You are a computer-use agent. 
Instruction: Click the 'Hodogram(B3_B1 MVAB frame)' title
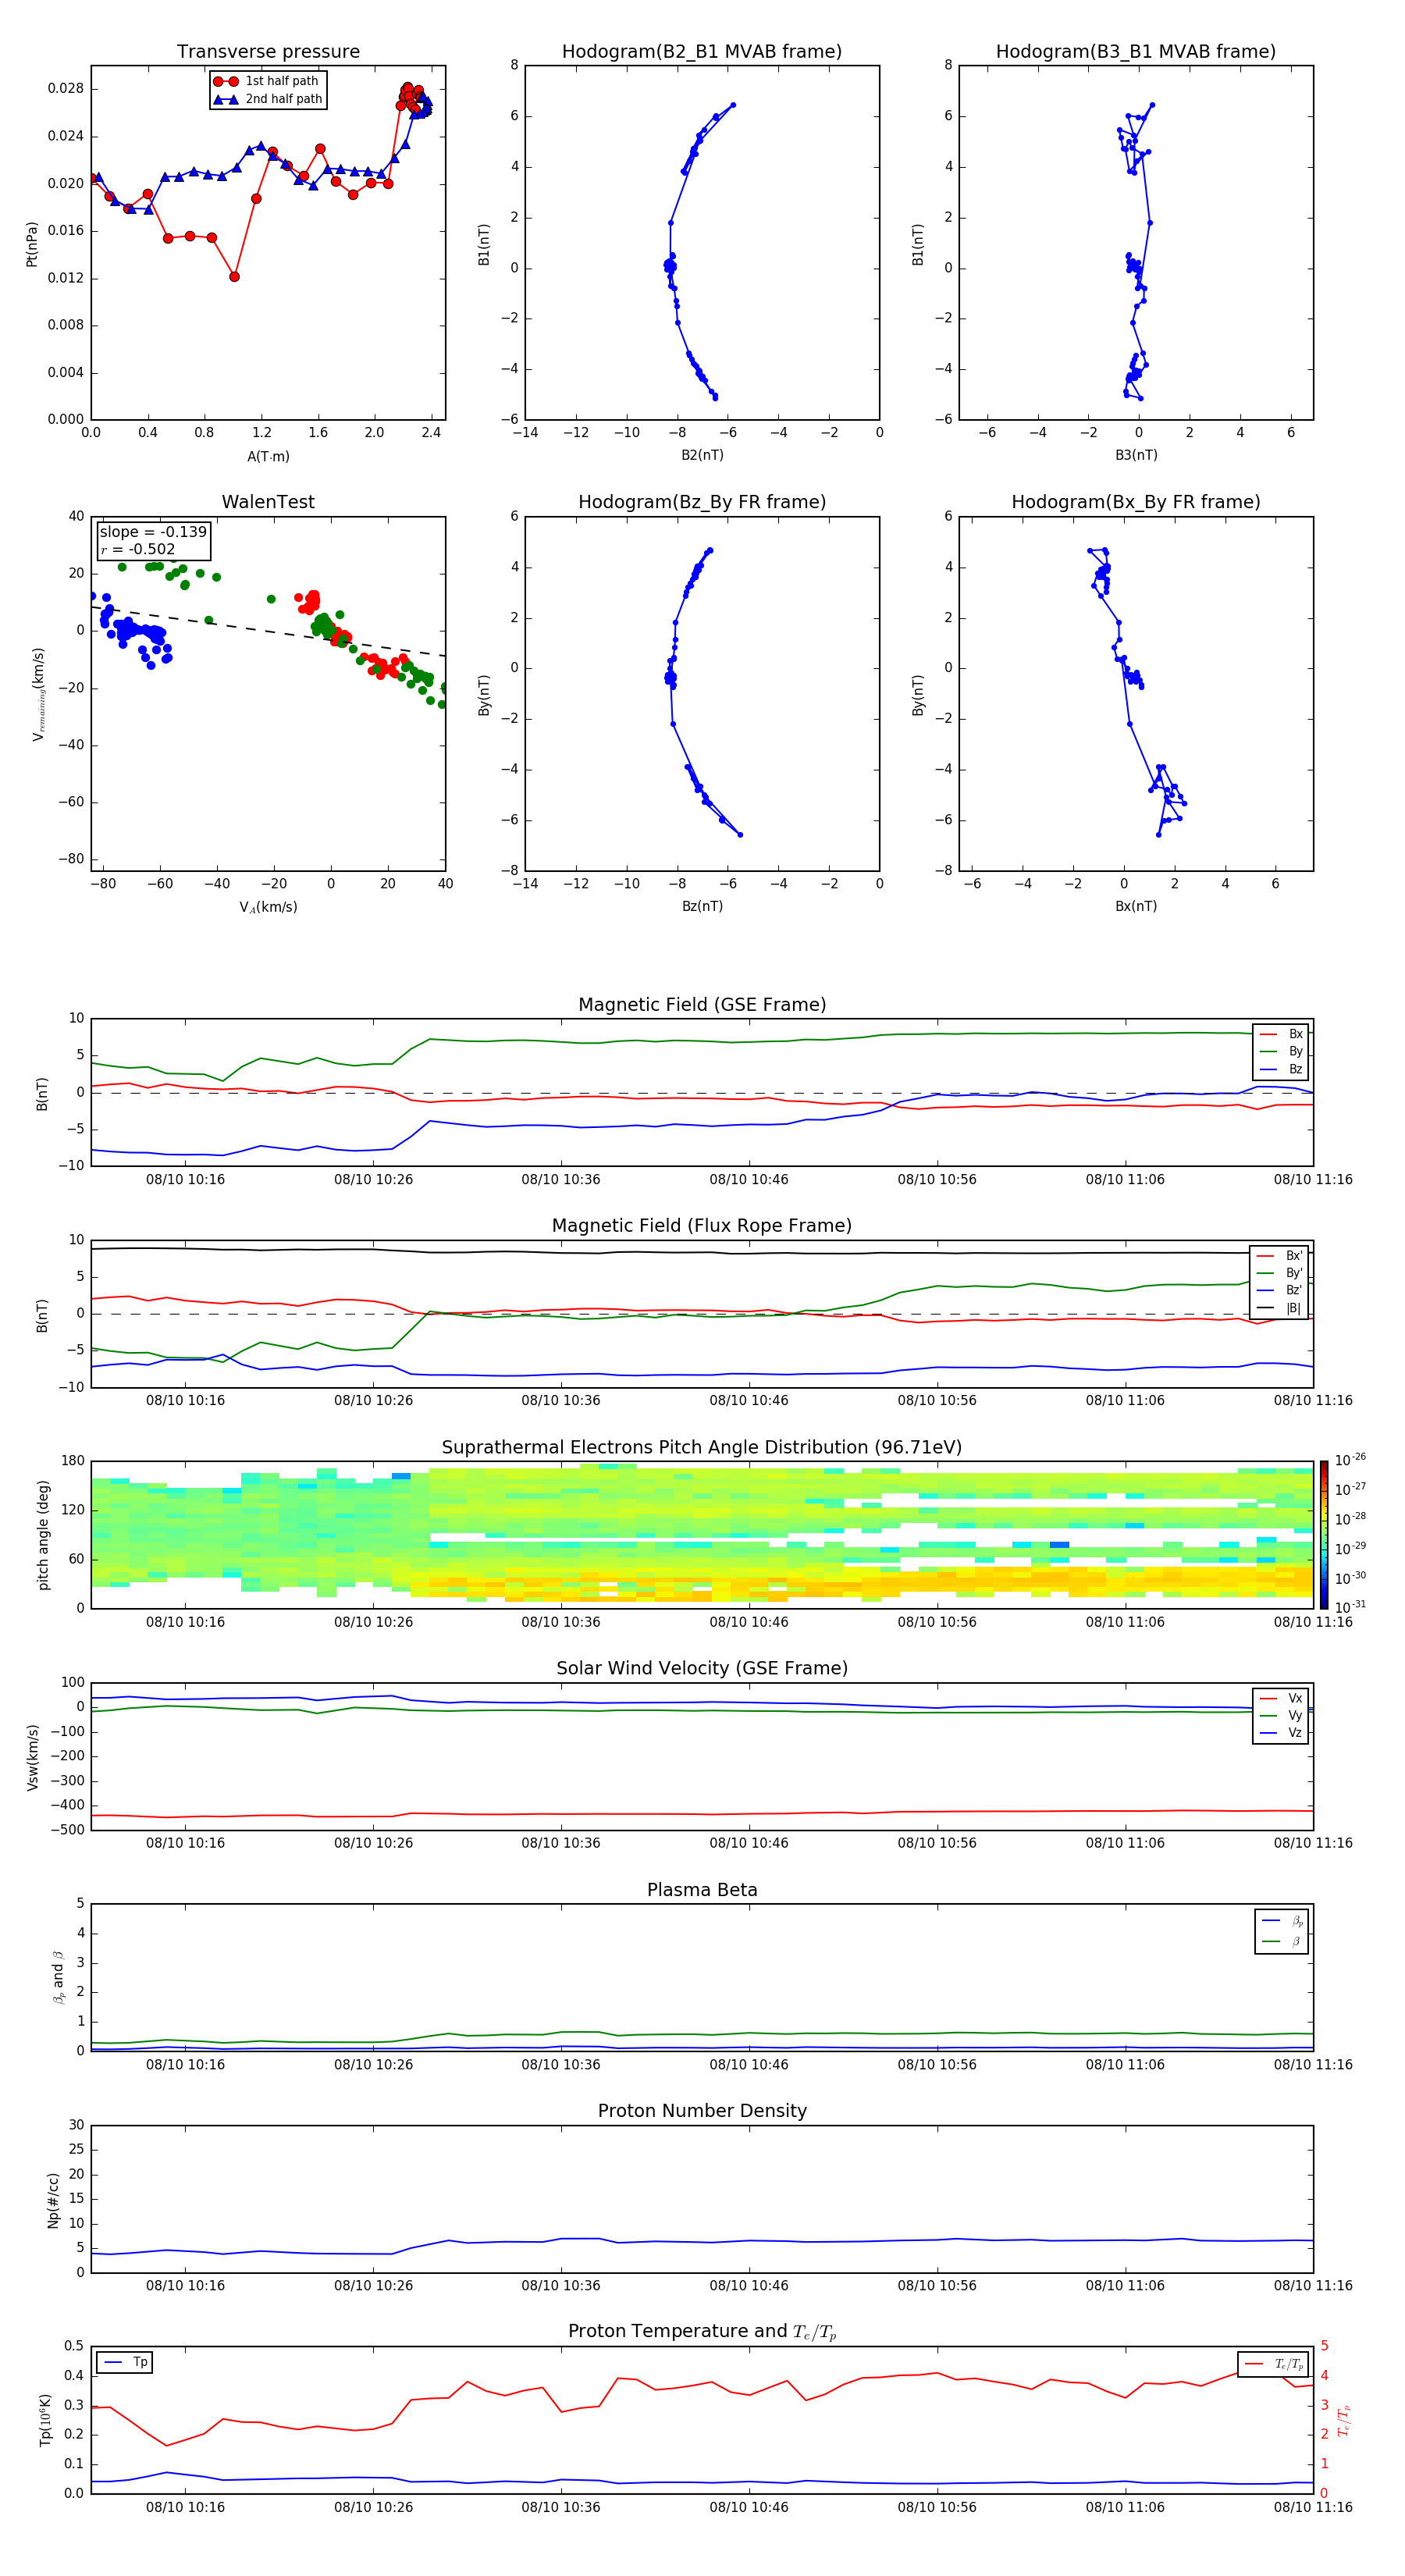[1136, 52]
